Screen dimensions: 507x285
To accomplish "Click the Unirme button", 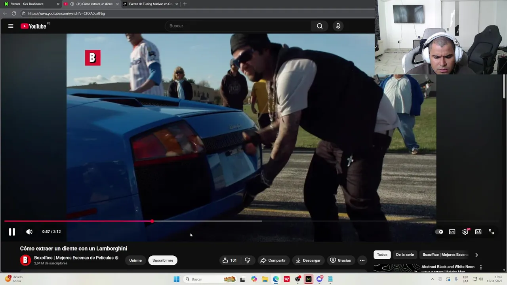I will [x=135, y=260].
